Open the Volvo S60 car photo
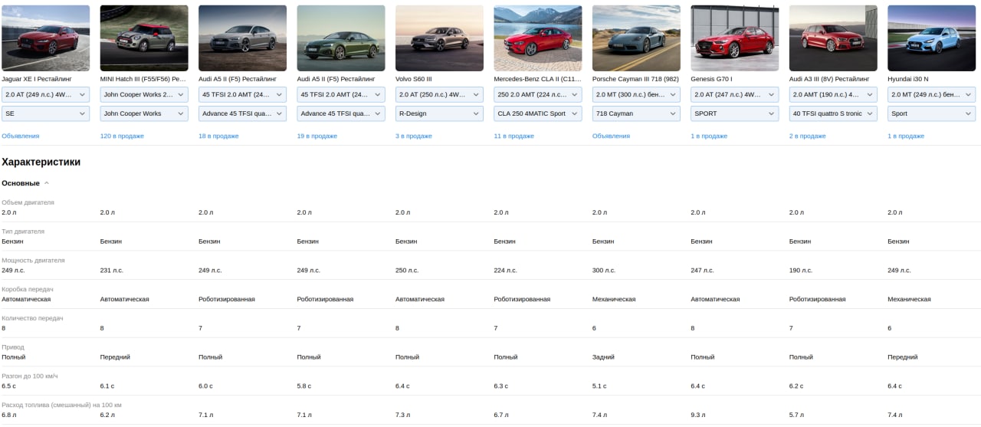The image size is (981, 427). 439,38
